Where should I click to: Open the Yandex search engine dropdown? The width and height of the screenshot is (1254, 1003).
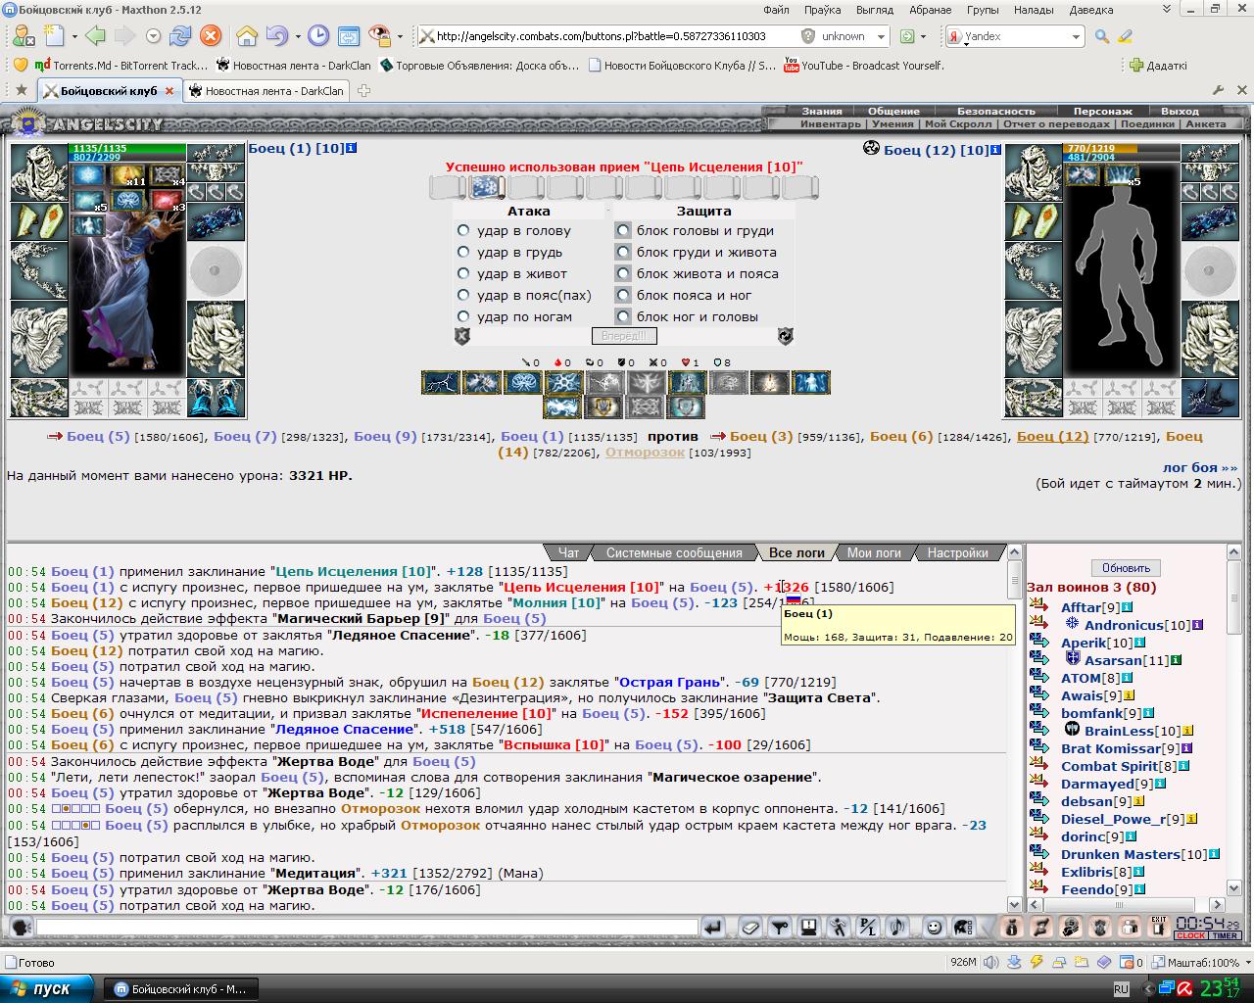coord(1075,36)
